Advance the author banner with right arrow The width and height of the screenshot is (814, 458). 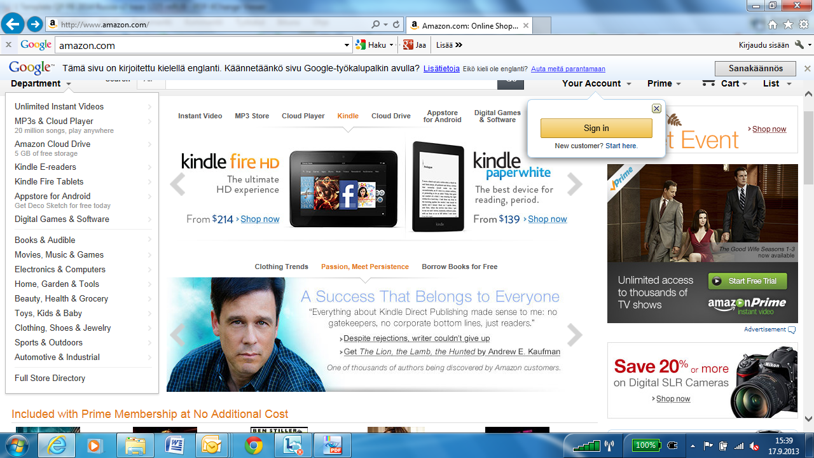pos(575,335)
